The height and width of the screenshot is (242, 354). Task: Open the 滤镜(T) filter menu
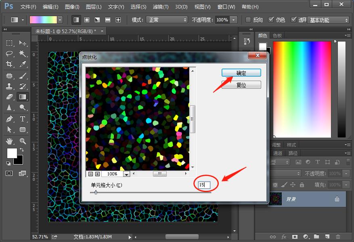[x=161, y=7]
